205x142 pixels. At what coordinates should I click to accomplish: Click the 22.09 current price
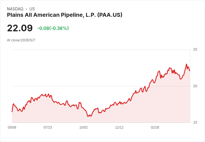point(20,28)
